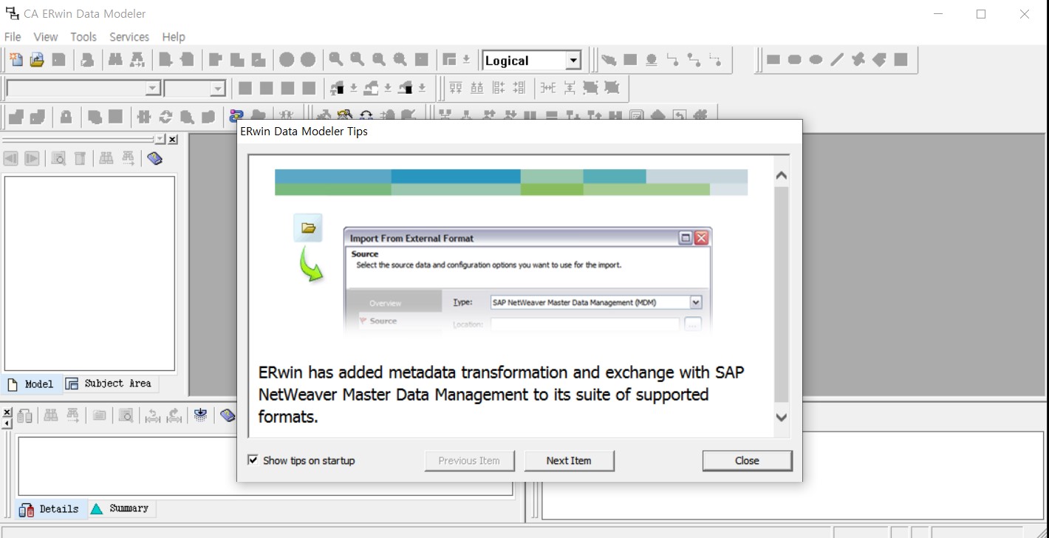Viewport: 1049px width, 538px height.
Task: Click the last magnifier icon in zoom group
Action: pyautogui.click(x=400, y=60)
